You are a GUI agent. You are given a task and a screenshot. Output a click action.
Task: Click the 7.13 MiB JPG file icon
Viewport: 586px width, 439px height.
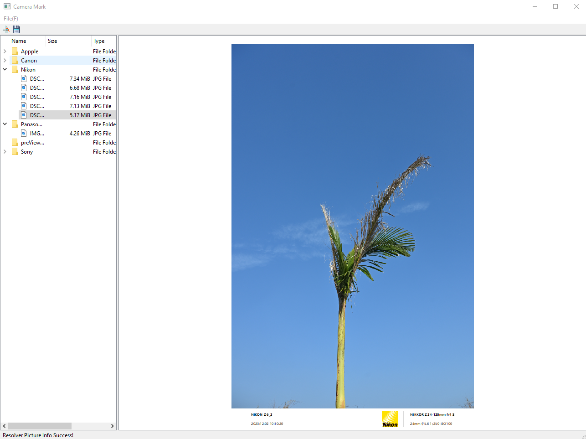pyautogui.click(x=24, y=106)
